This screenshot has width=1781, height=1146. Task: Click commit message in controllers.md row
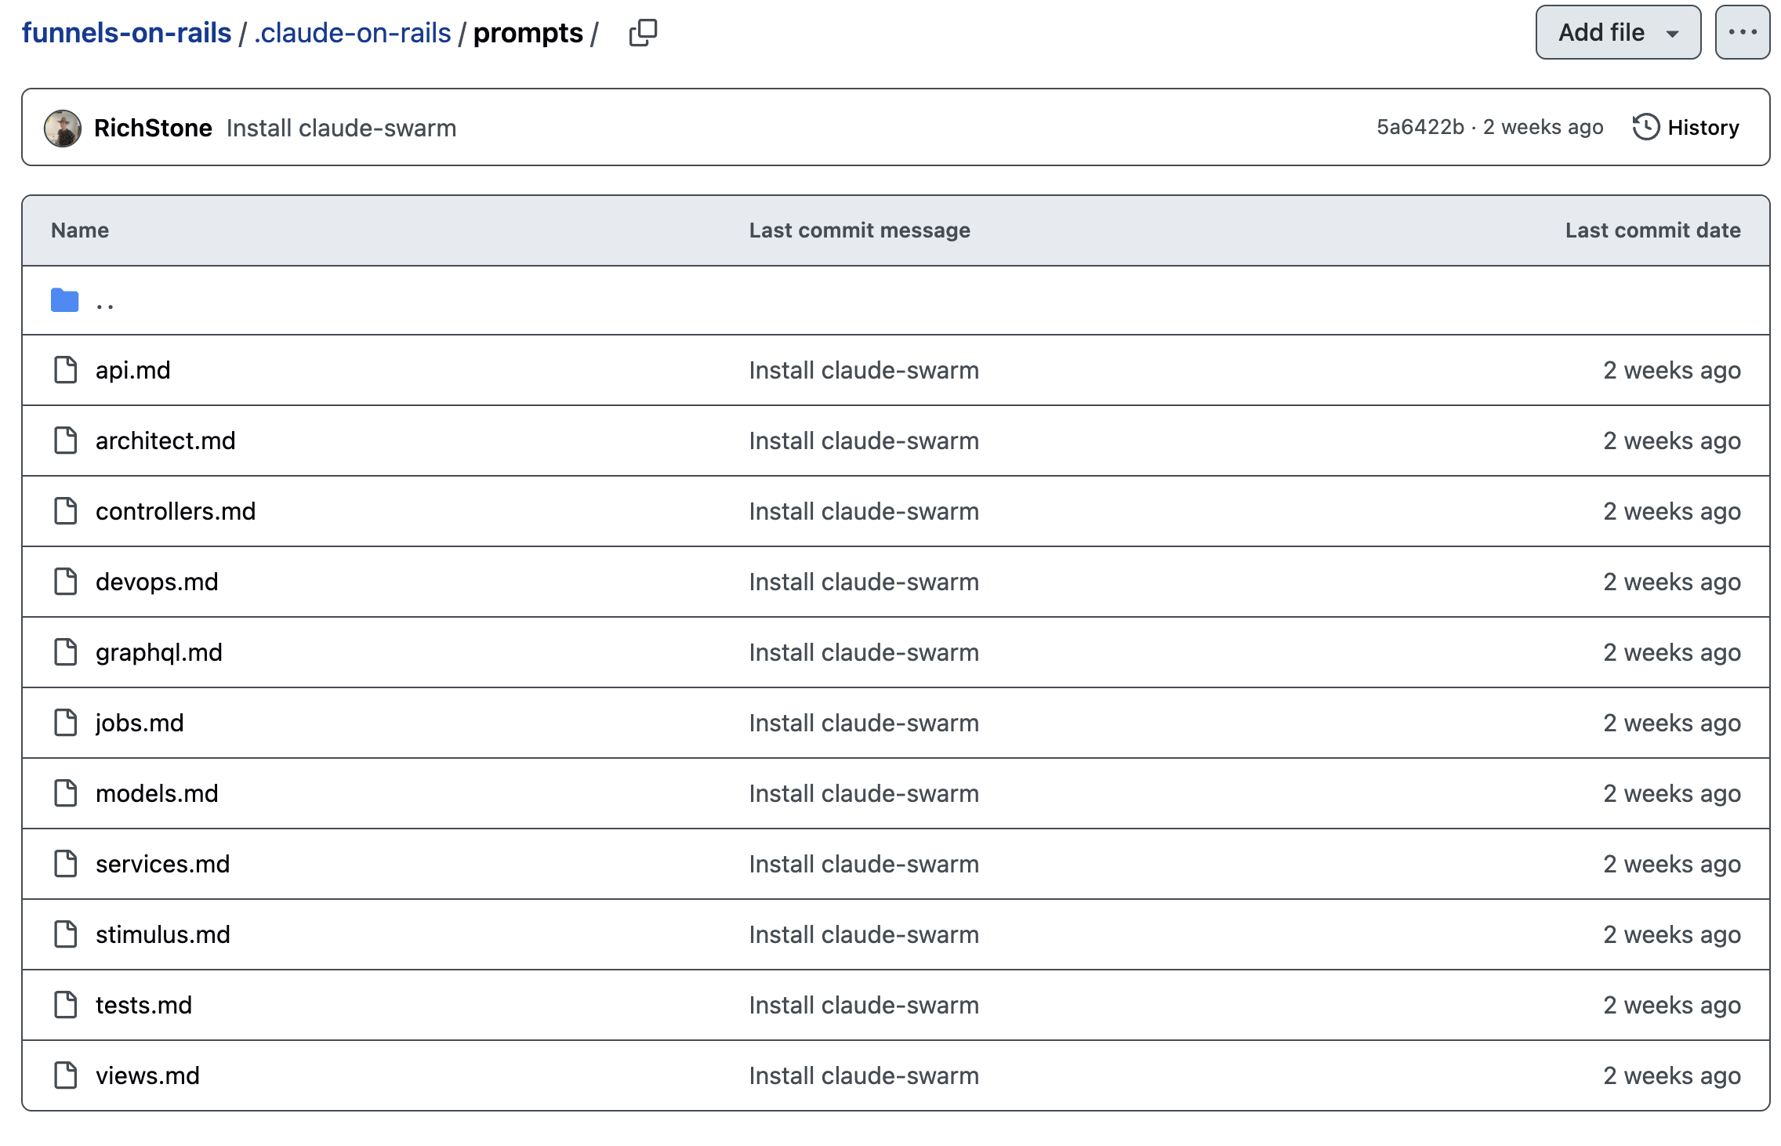pyautogui.click(x=864, y=511)
